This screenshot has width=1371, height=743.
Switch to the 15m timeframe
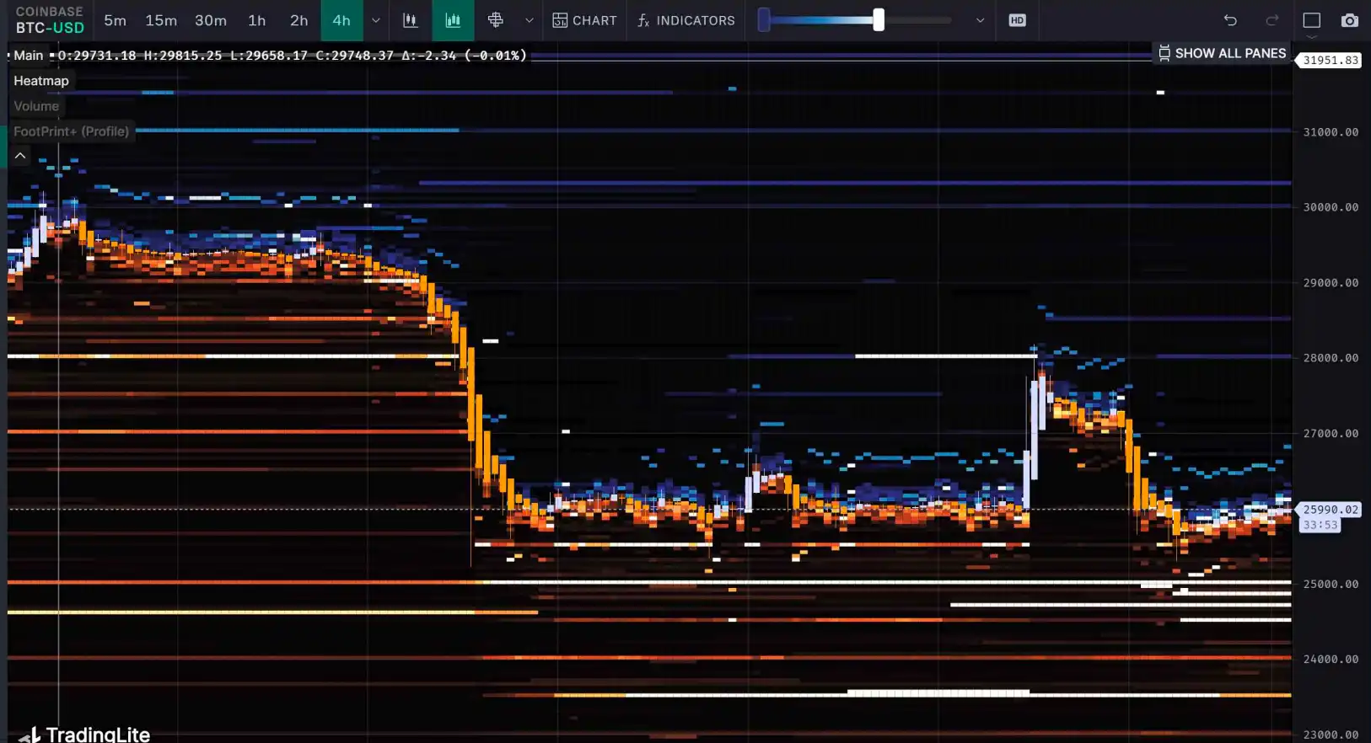coord(161,20)
